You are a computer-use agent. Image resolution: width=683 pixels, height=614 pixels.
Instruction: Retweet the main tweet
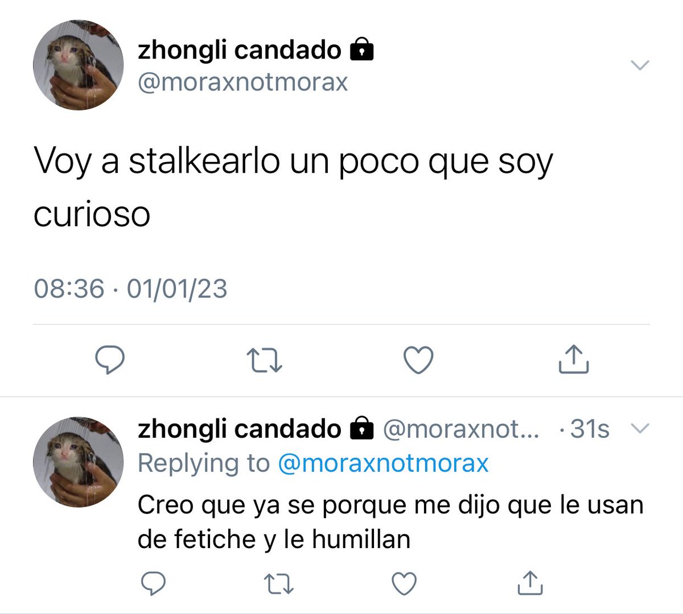[x=265, y=360]
